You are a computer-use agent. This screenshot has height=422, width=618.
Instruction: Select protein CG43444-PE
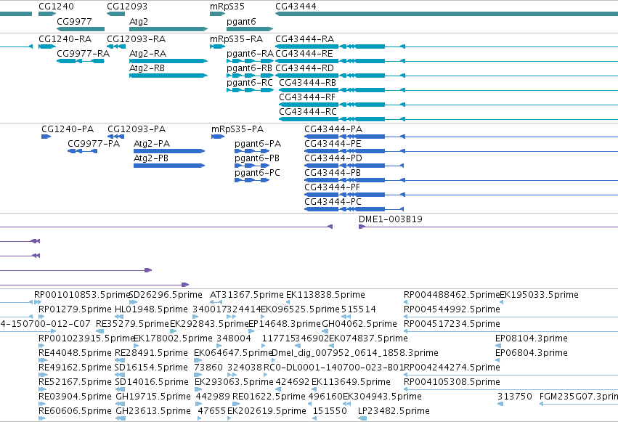(461, 151)
